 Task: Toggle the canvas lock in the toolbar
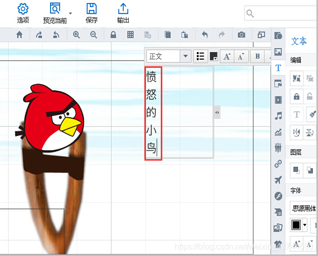[113, 35]
